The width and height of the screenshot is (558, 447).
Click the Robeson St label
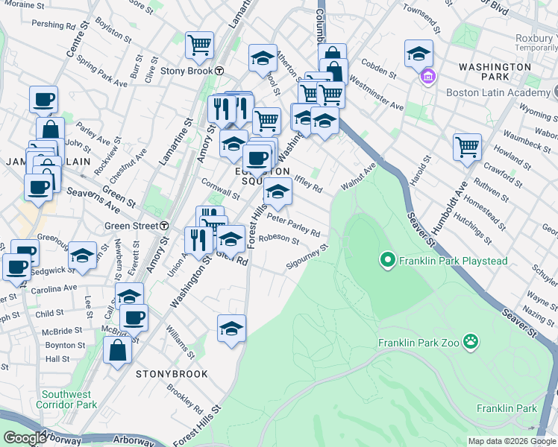pos(279,239)
